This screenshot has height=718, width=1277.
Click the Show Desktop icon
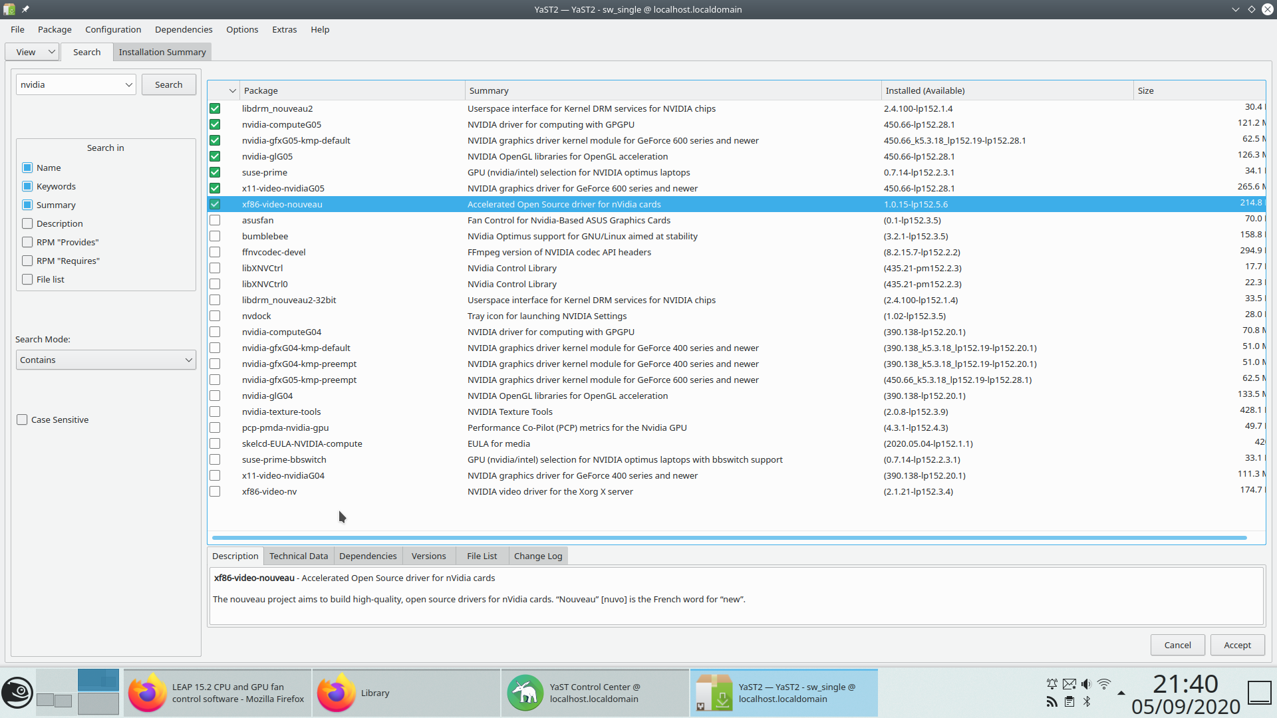[1259, 693]
